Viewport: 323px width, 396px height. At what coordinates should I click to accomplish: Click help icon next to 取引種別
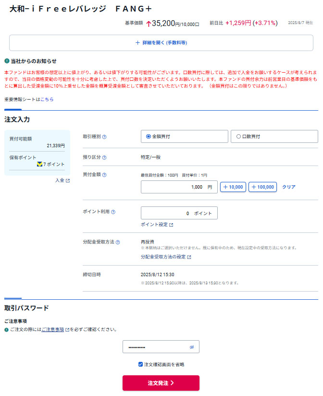pos(104,137)
